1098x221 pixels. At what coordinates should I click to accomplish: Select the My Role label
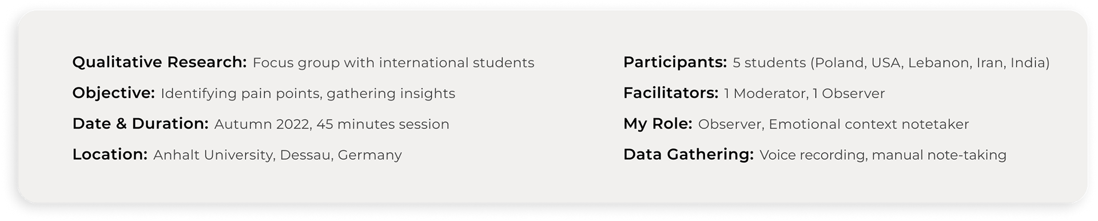pyautogui.click(x=658, y=124)
